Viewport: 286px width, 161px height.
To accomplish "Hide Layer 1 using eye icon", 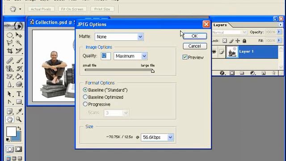I will [x=214, y=52].
